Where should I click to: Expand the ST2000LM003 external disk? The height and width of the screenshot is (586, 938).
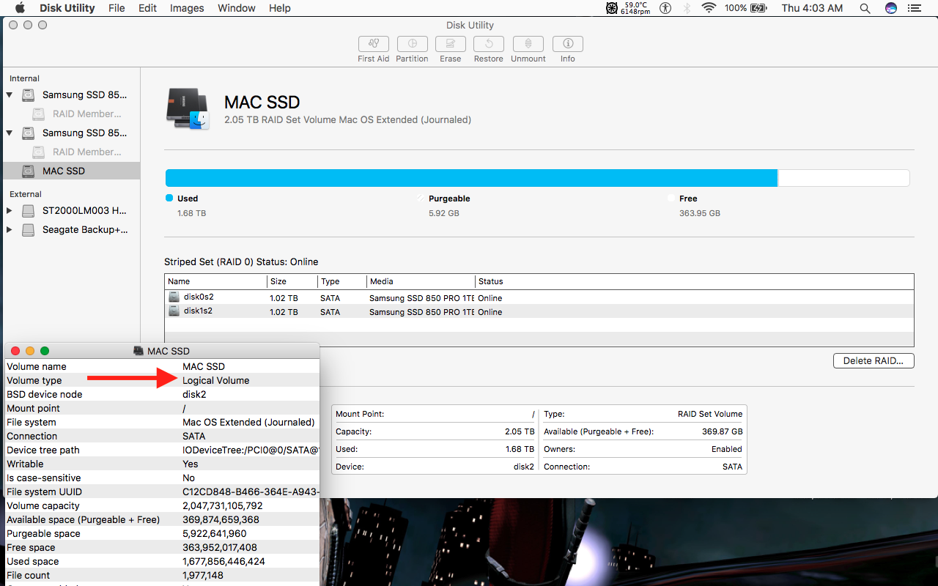[x=10, y=211]
